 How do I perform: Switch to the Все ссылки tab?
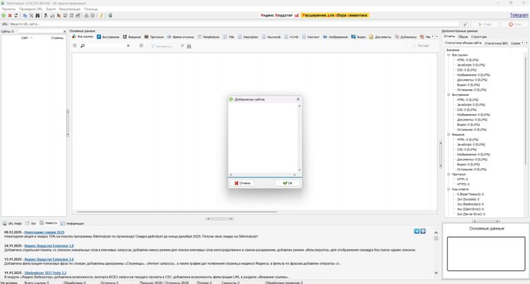pyautogui.click(x=83, y=37)
